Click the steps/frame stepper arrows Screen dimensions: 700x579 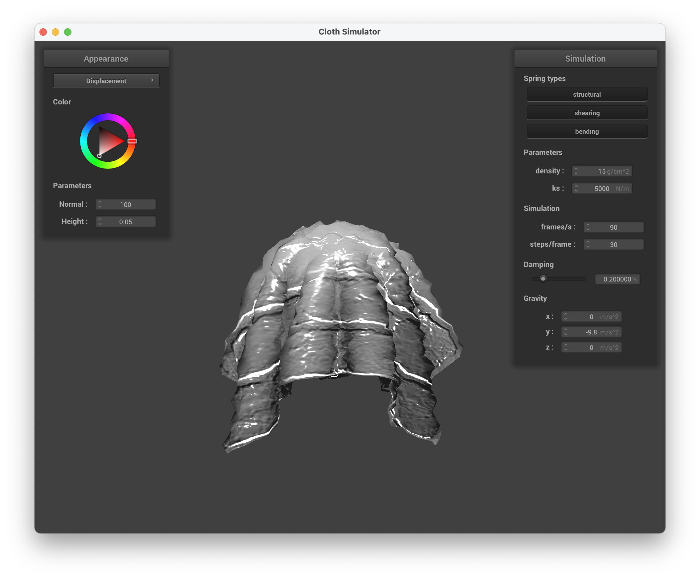tap(588, 244)
